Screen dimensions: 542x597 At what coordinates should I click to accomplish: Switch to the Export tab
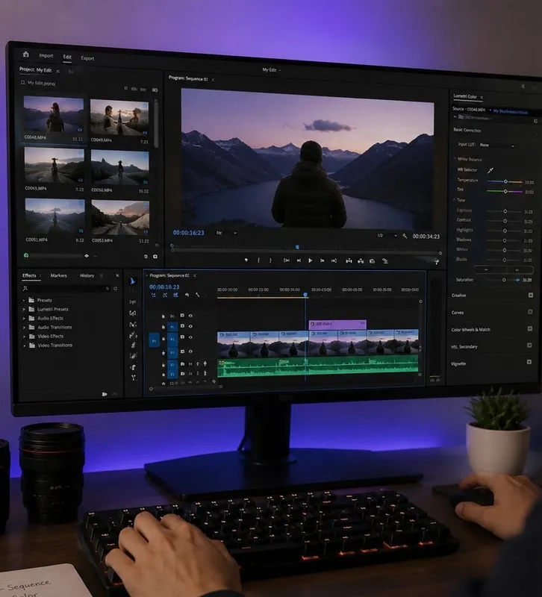click(x=87, y=58)
